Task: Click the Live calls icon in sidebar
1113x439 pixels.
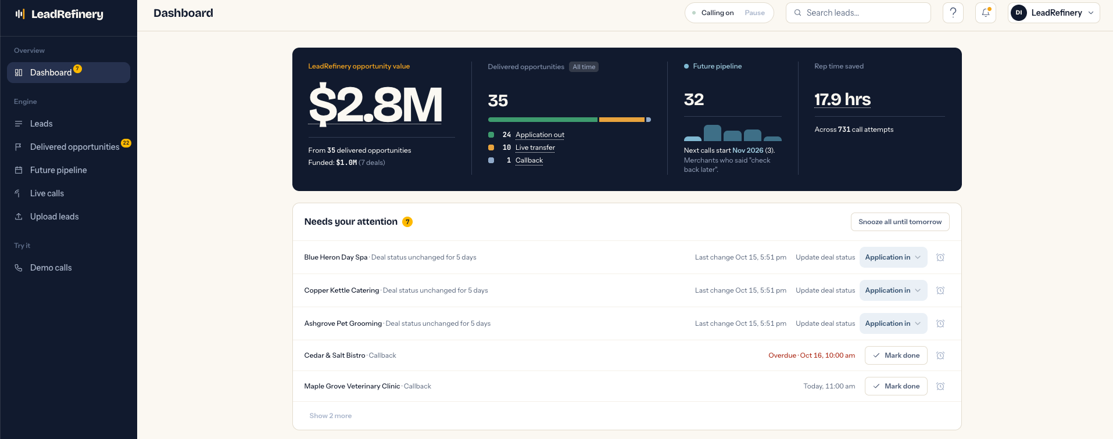Action: click(19, 193)
